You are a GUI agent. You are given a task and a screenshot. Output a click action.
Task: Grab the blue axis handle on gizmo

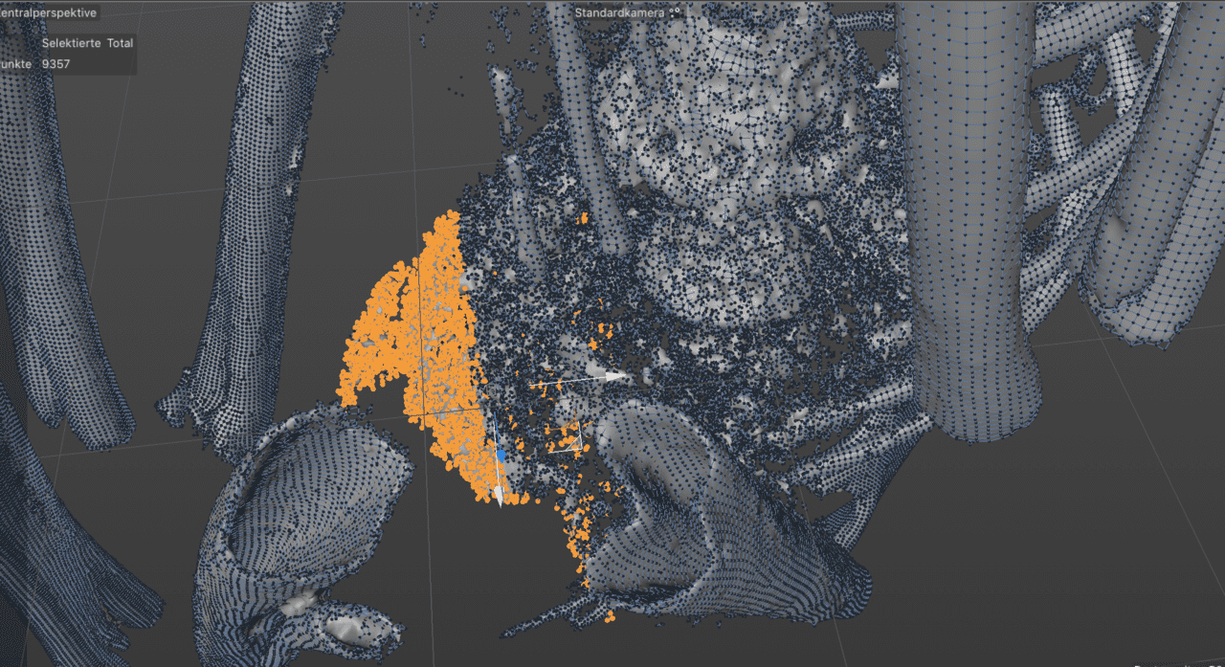pyautogui.click(x=500, y=456)
